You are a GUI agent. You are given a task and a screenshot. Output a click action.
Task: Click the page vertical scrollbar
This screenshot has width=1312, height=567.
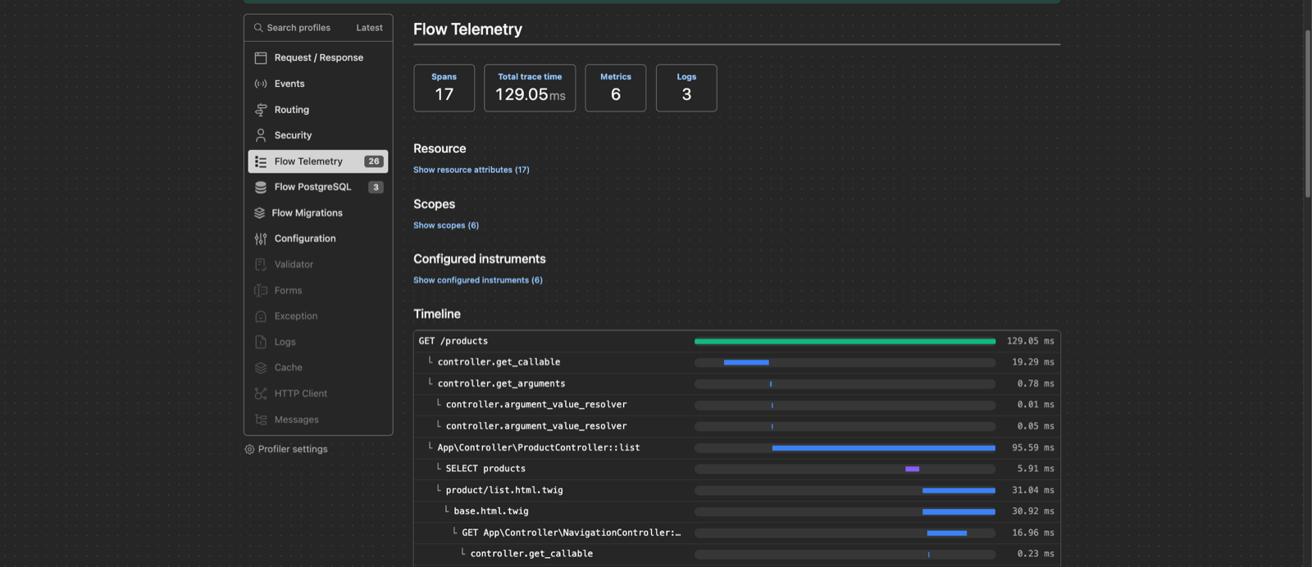[1308, 114]
